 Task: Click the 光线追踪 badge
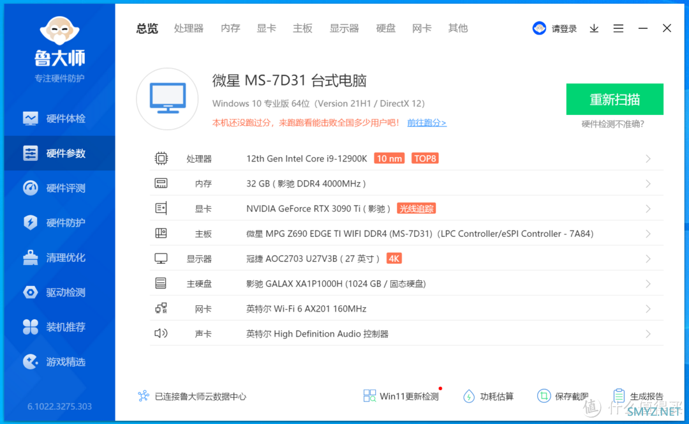tap(416, 208)
